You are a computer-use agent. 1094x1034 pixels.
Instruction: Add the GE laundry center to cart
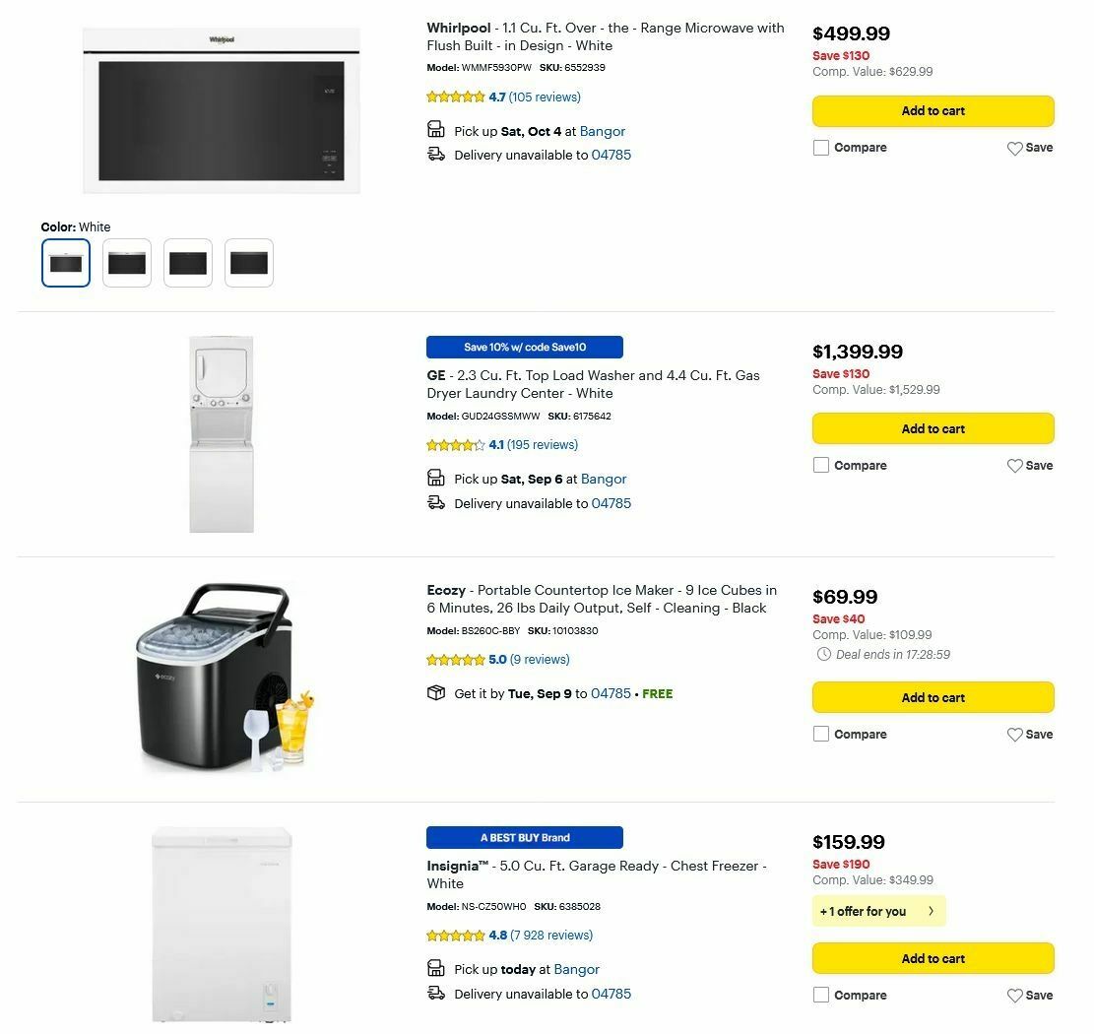click(933, 428)
